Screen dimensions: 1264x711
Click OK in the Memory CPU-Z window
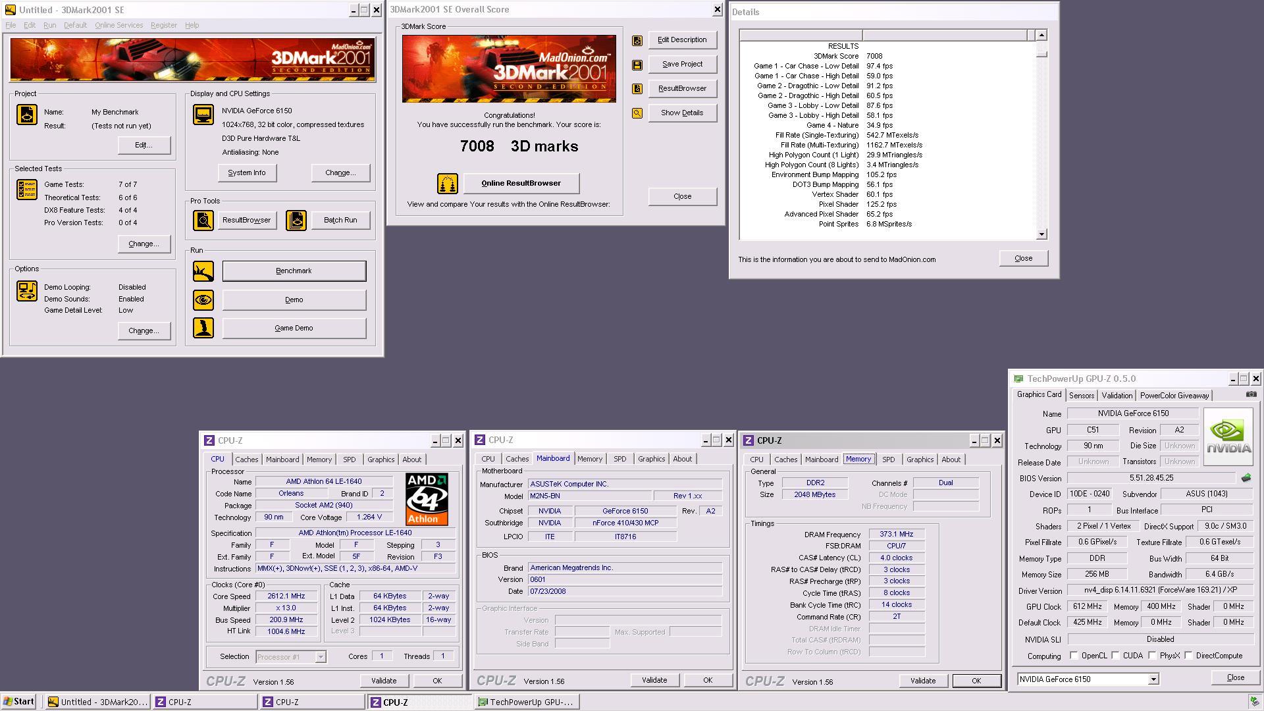976,681
